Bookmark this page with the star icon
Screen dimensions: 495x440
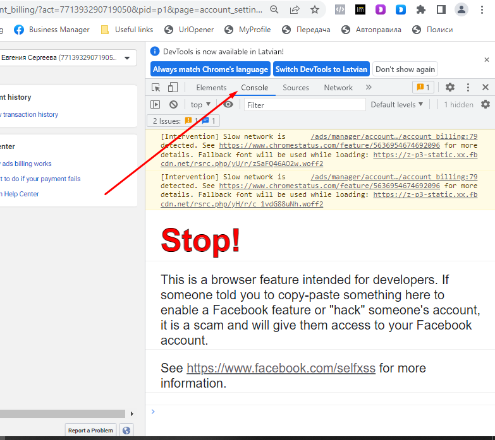point(315,9)
